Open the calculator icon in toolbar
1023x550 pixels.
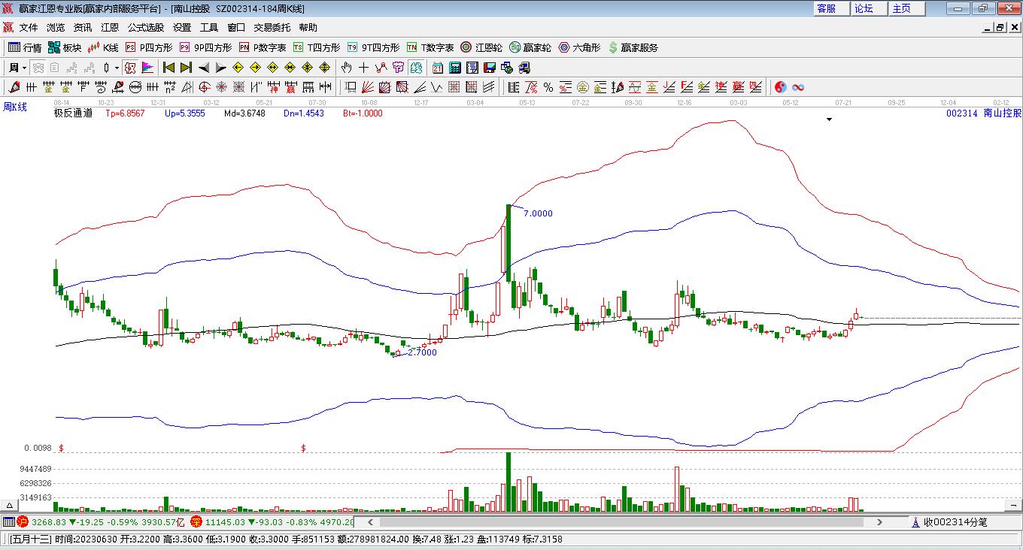coord(454,68)
